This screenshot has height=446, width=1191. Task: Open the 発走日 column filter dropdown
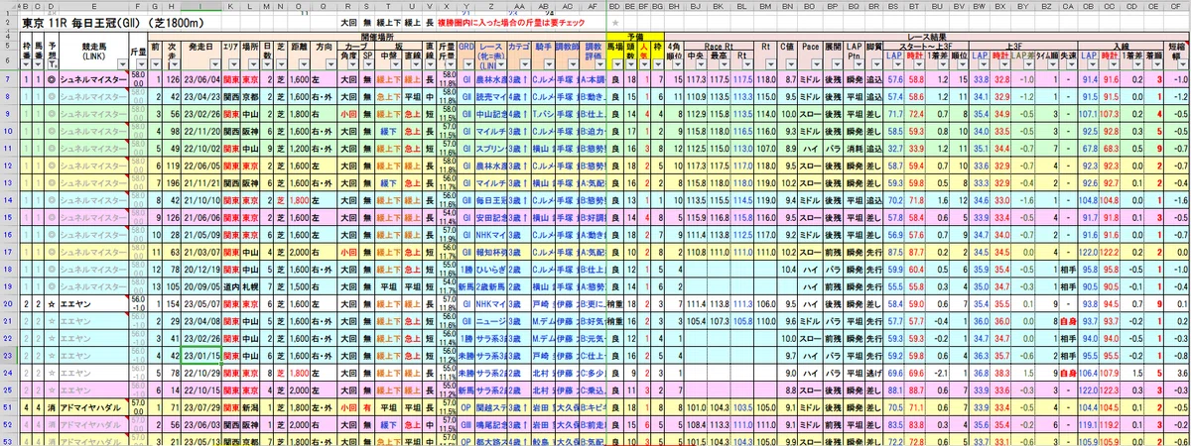click(x=215, y=65)
